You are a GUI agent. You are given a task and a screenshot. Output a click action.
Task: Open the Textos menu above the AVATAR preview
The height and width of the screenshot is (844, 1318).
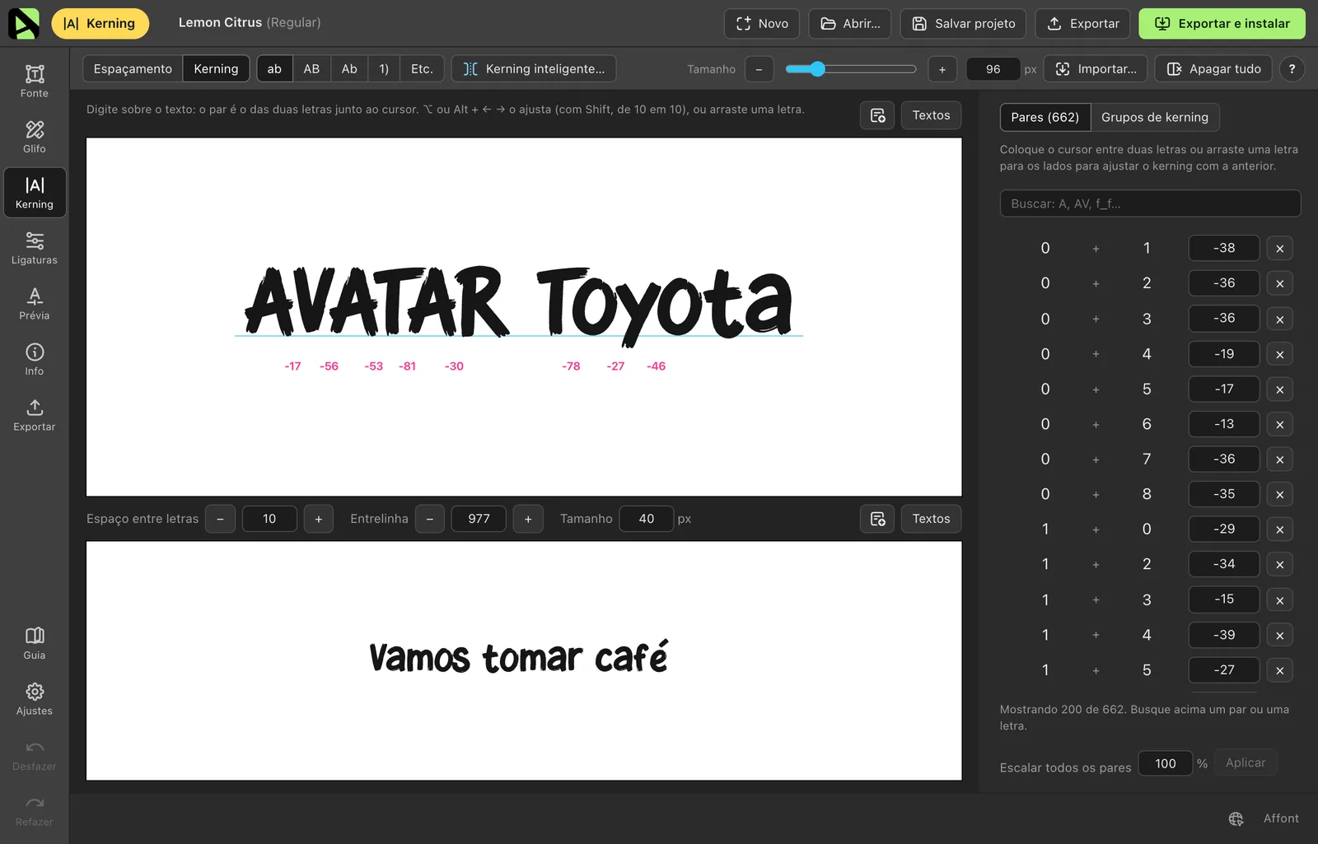coord(931,115)
